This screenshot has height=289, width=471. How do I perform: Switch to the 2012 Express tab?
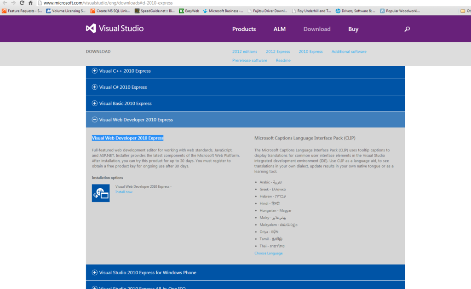pos(277,52)
